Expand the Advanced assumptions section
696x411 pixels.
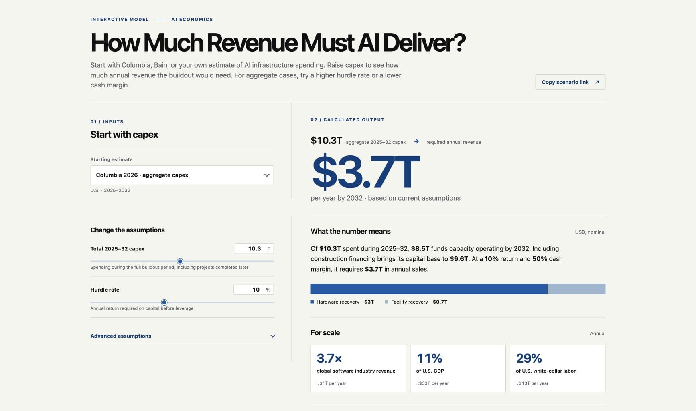(x=183, y=336)
